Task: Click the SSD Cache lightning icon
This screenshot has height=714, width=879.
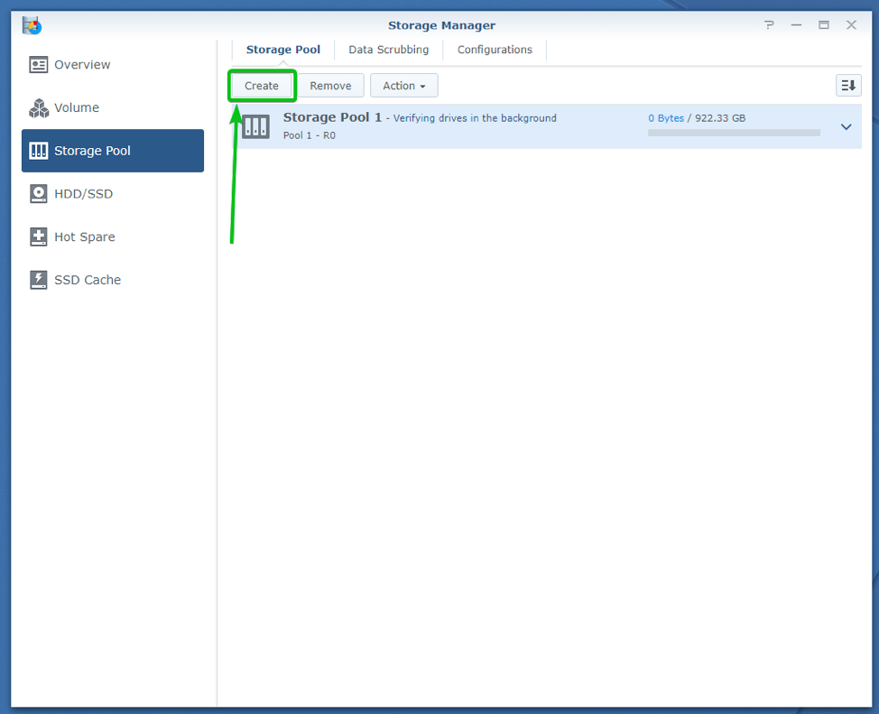Action: [38, 280]
